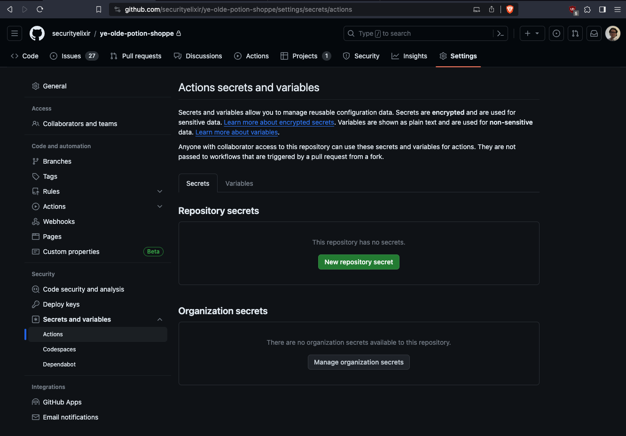Open the global navigation hamburger menu
Image resolution: width=626 pixels, height=436 pixels.
click(x=14, y=33)
